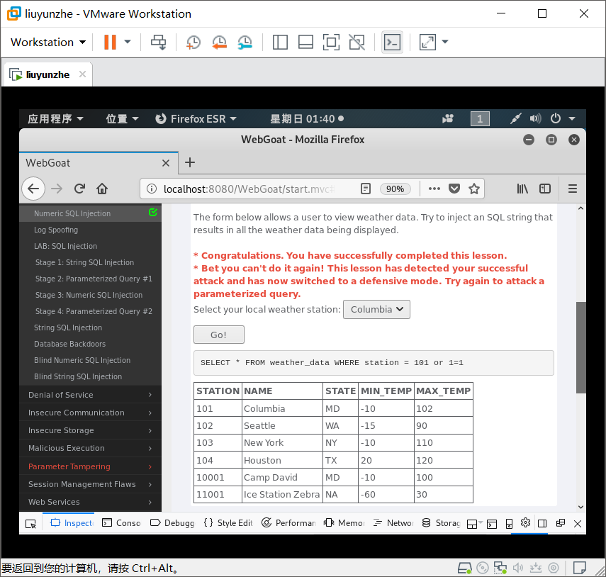606x577 pixels.
Task: Switch to the Style Editor tab
Action: (x=228, y=523)
